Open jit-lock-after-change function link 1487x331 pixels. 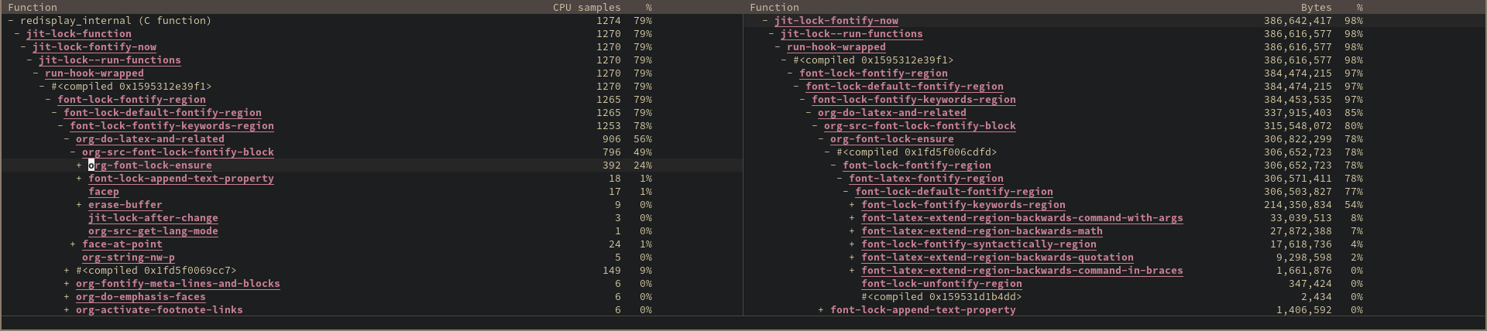tap(153, 218)
